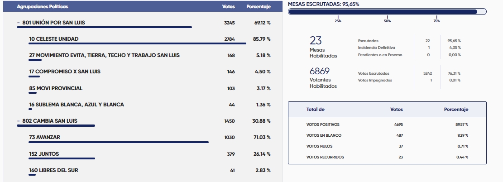Viewport: 503px width, 182px height.
Task: Click the 73 Avanzar percentage bar
Action: [119, 142]
